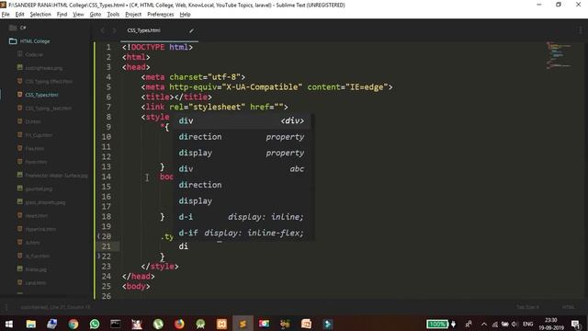588x331 pixels.
Task: Open Heart.html from the sidebar
Action: (x=37, y=216)
